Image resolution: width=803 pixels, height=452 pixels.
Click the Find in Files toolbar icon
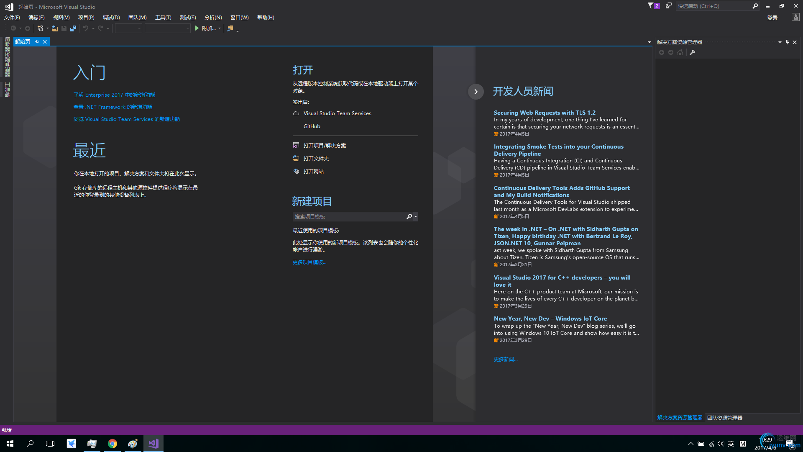click(x=230, y=28)
